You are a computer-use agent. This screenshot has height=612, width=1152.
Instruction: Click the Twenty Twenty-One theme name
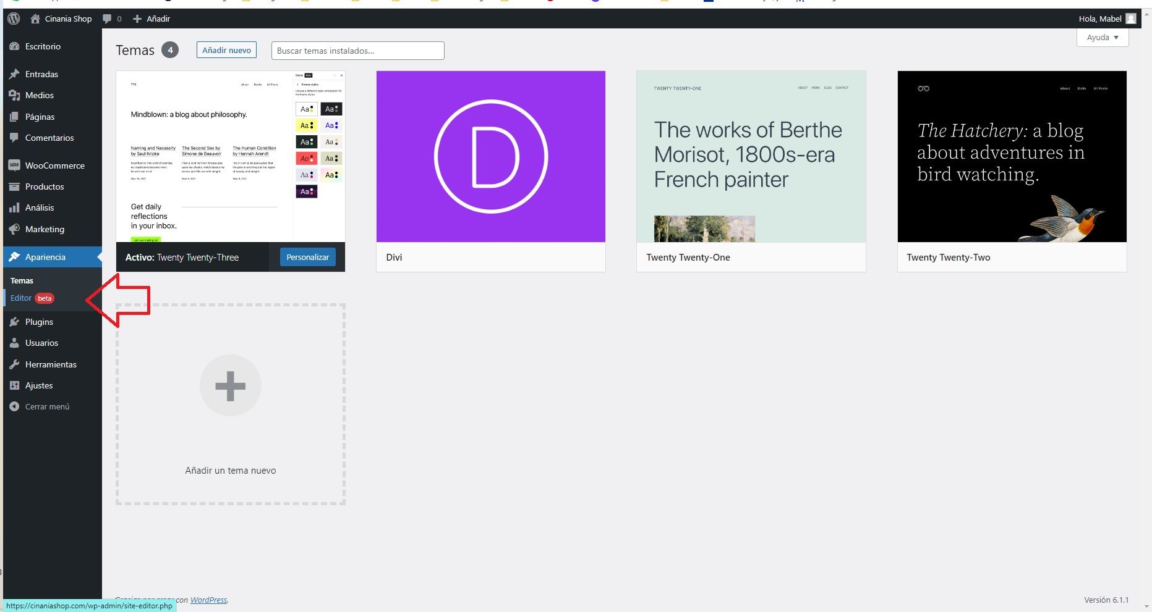point(688,258)
